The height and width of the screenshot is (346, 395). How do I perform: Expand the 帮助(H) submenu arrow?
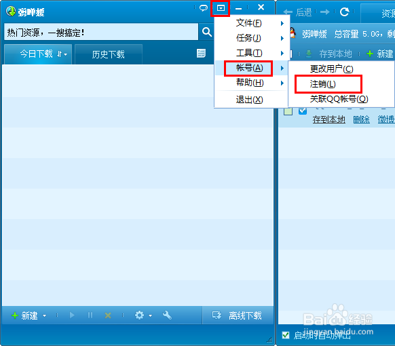point(282,83)
